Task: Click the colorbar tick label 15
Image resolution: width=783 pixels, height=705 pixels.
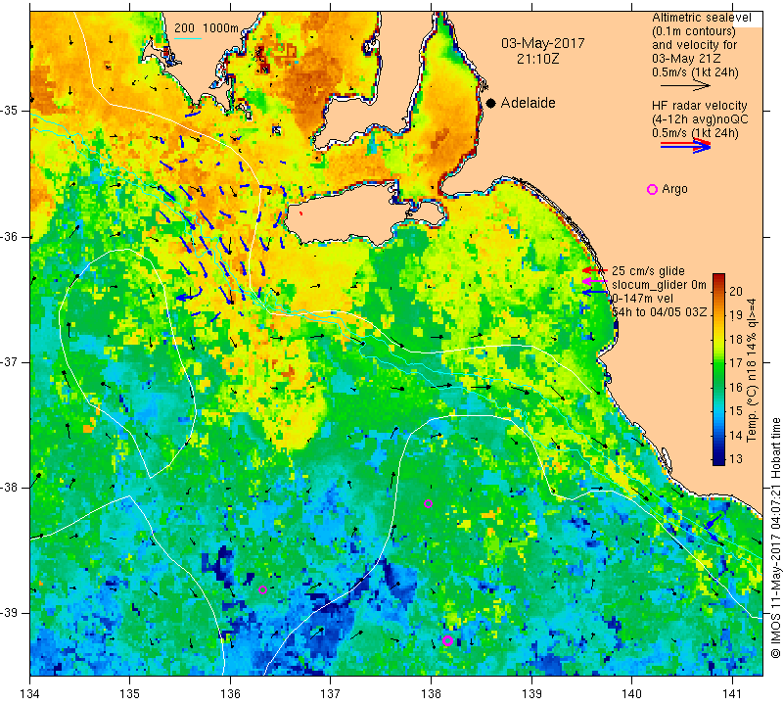Action: [737, 411]
